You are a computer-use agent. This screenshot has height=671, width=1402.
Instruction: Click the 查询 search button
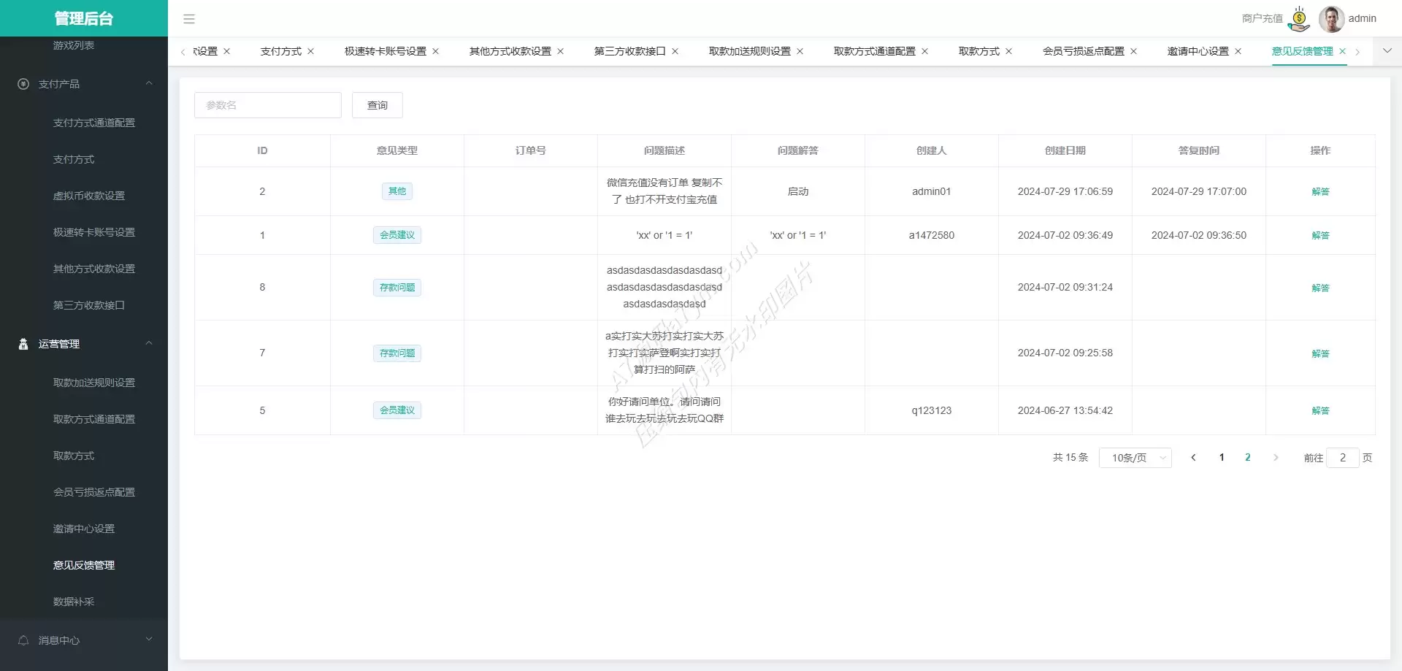pos(377,105)
